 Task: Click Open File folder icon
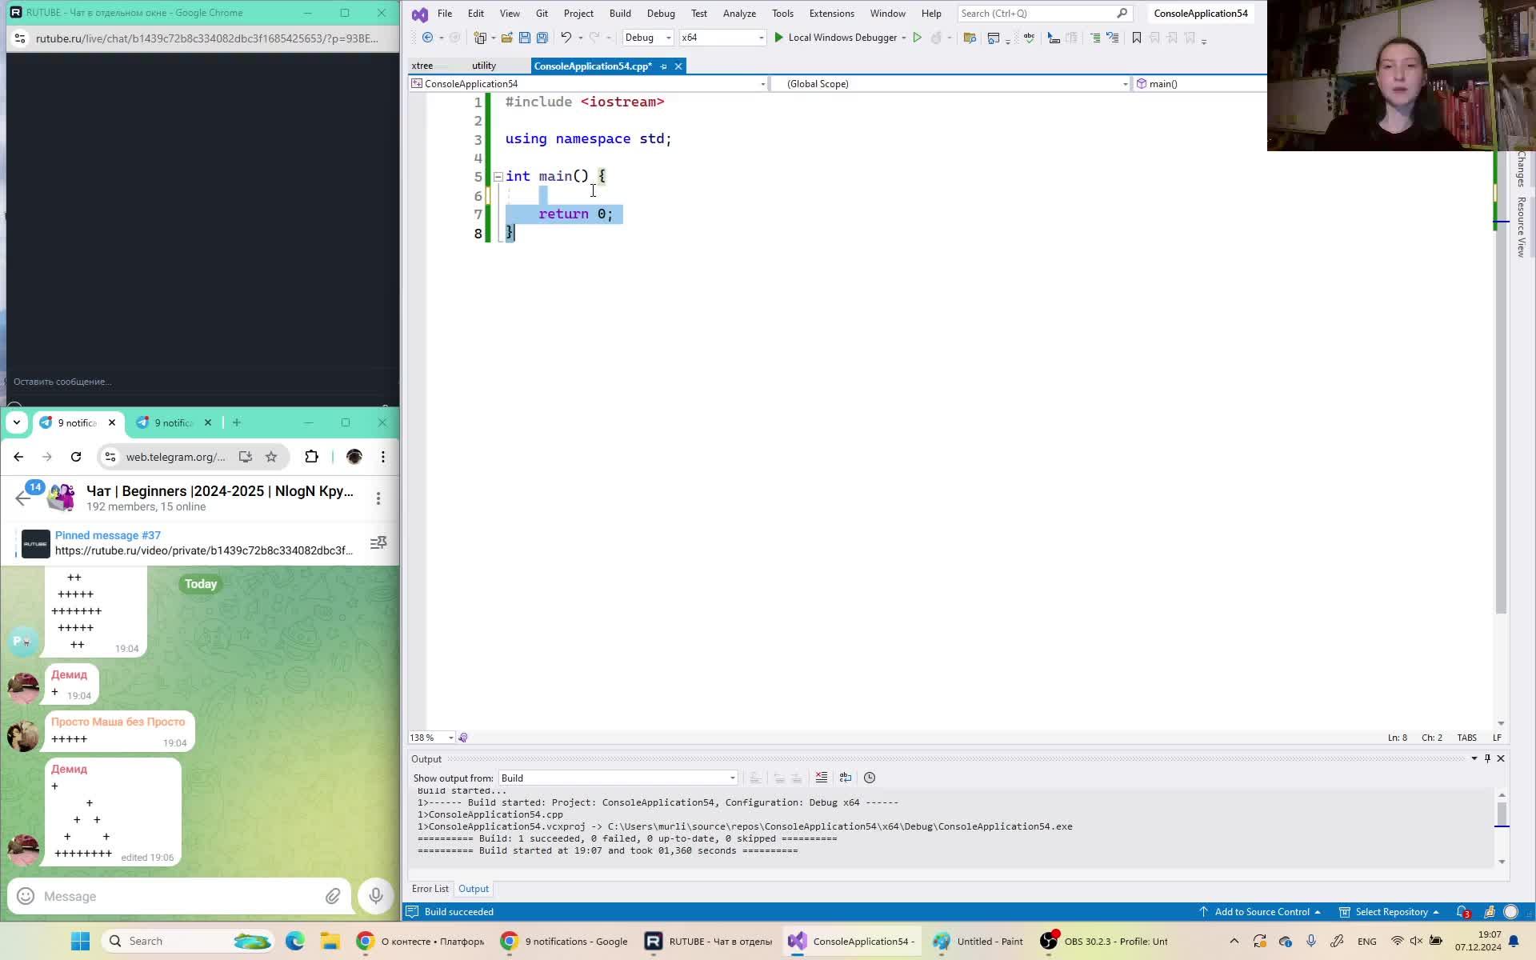[506, 38]
